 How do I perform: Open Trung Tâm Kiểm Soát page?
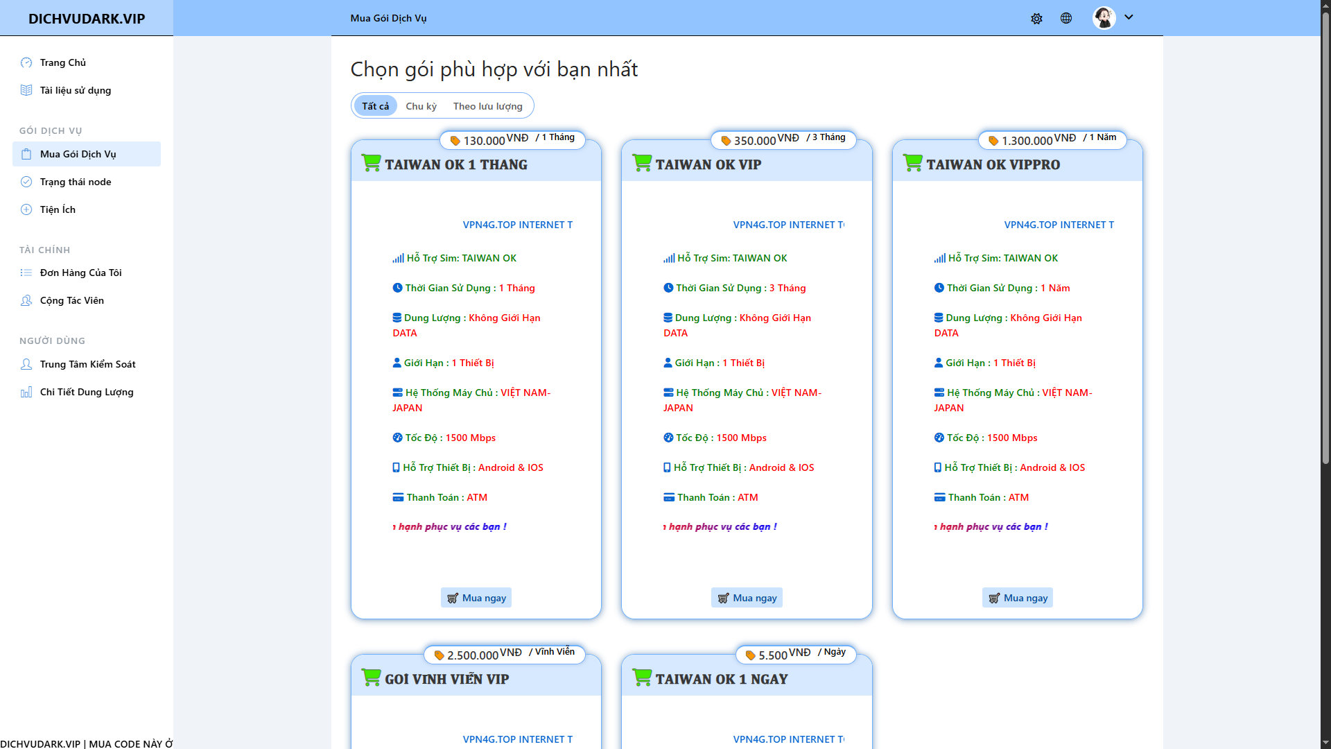87,364
